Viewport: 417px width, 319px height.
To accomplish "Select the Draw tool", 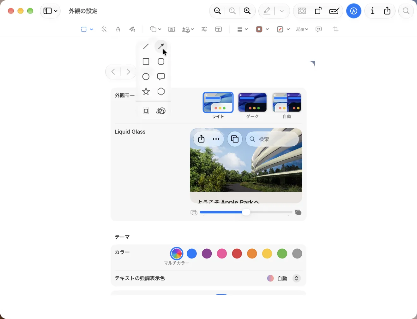I will [x=132, y=29].
